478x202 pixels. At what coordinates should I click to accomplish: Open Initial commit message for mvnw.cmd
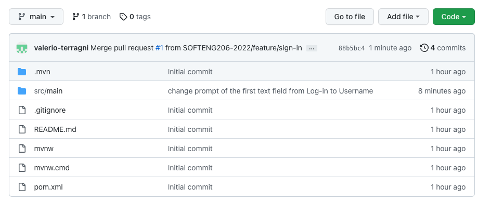click(x=190, y=168)
